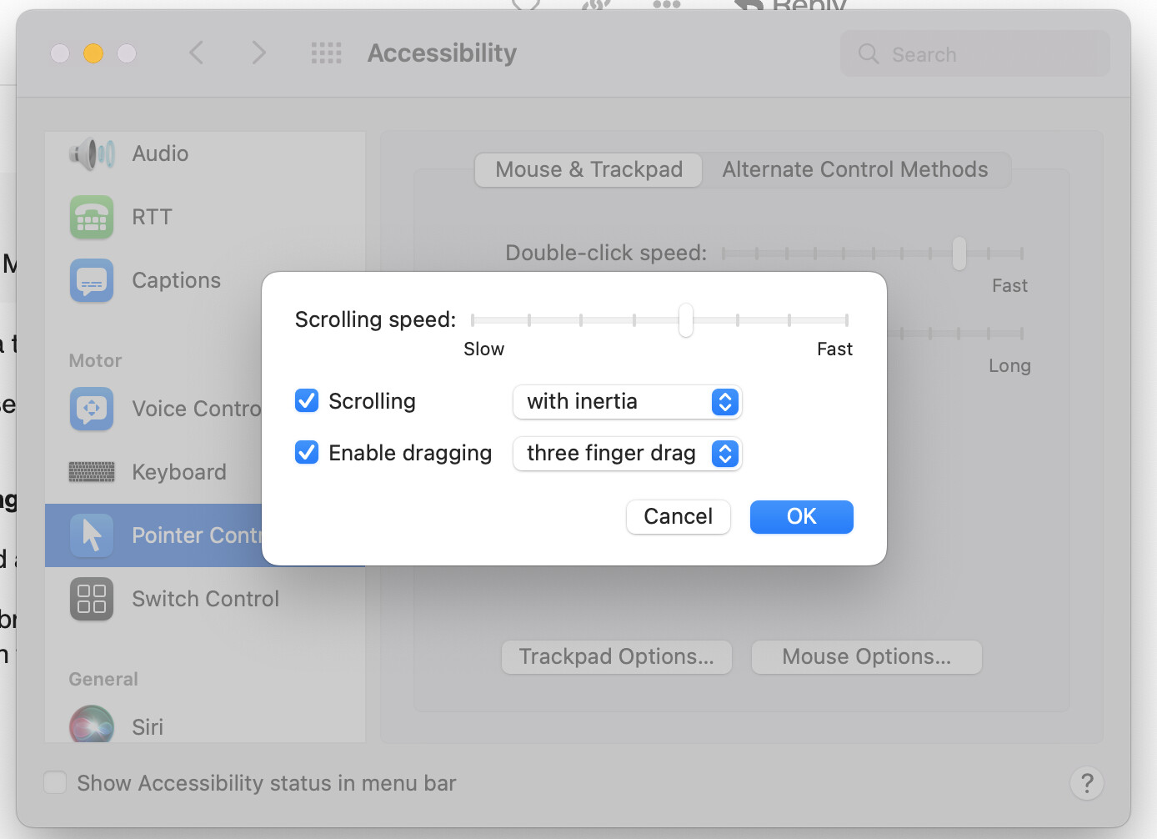
Task: Click the show-all grid icon in toolbar
Action: (326, 53)
